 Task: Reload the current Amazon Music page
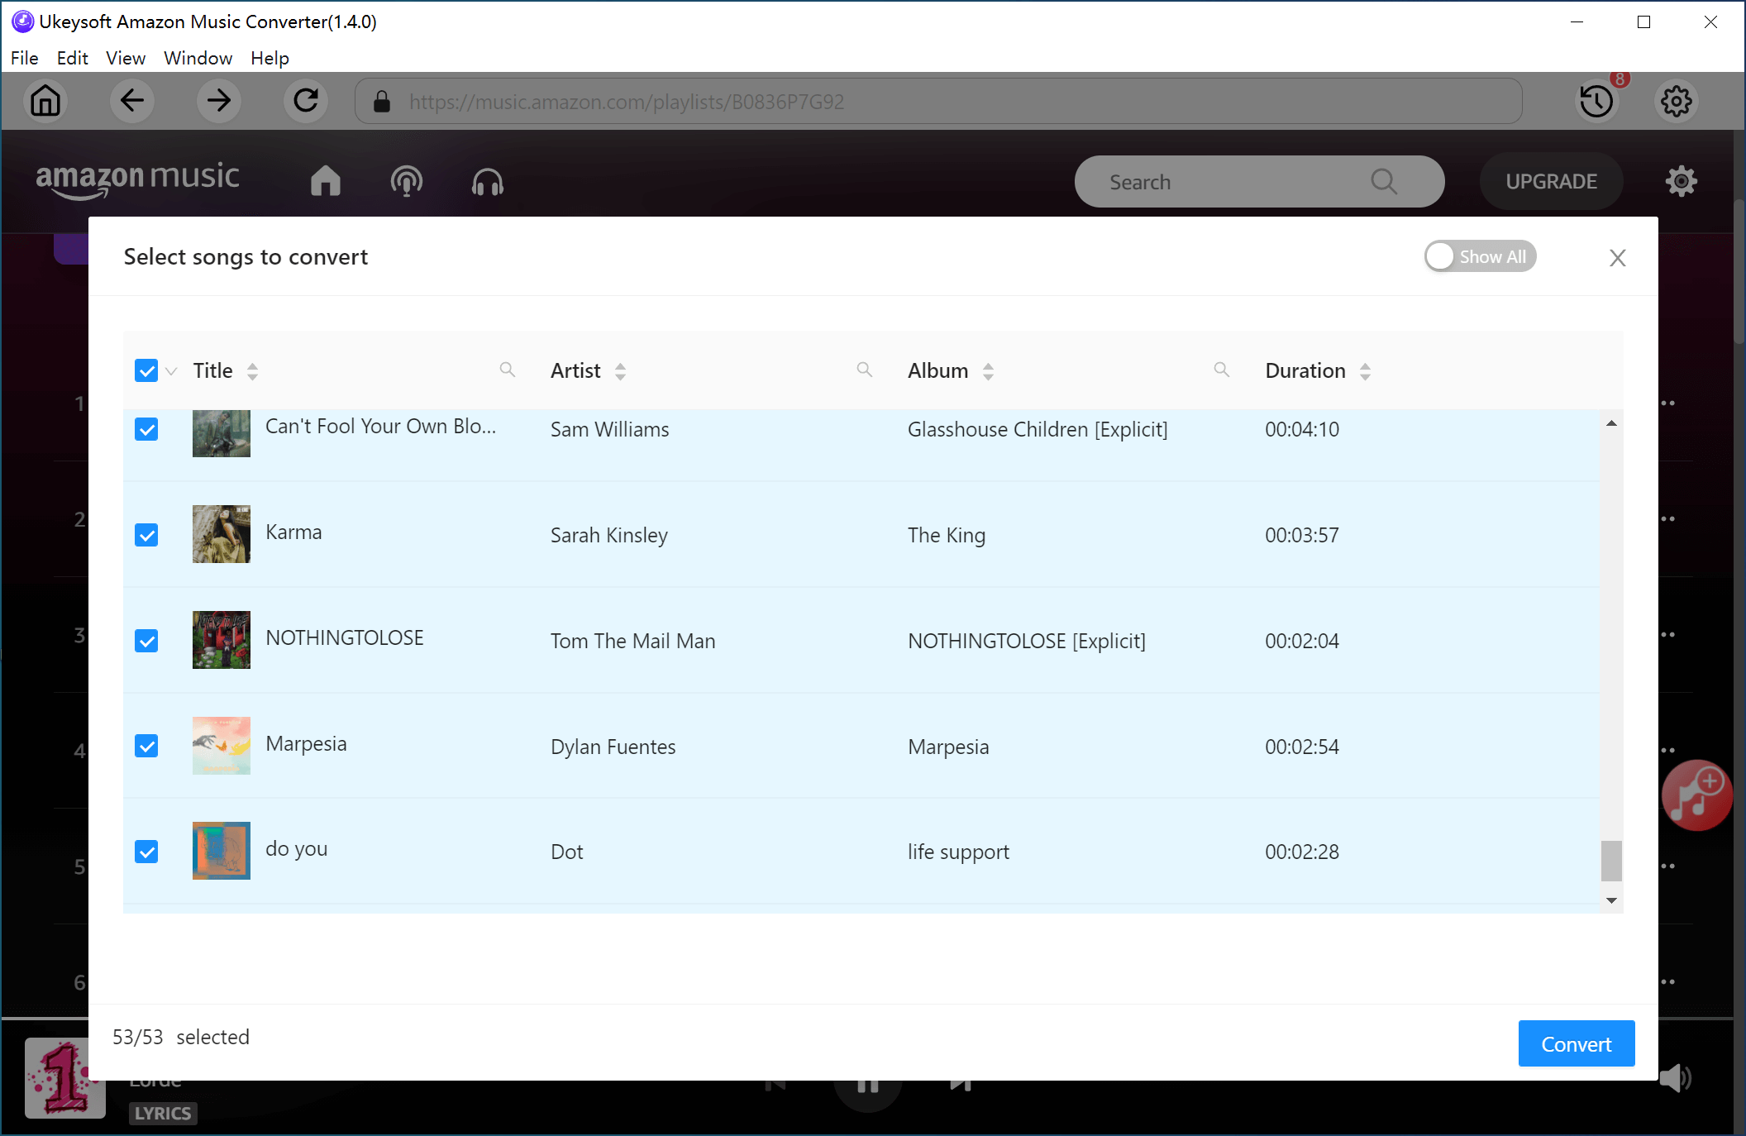[305, 101]
